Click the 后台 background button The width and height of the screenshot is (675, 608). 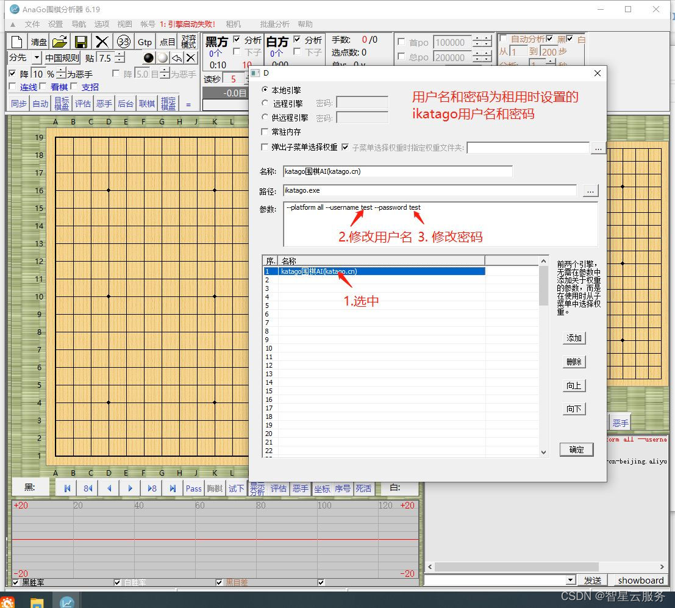pyautogui.click(x=126, y=104)
